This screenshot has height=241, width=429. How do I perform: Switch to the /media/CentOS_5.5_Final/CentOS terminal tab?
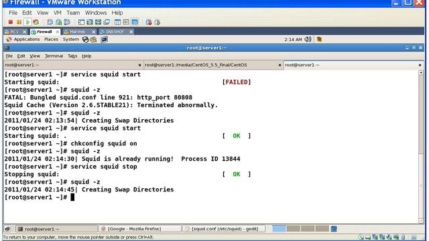point(213,65)
